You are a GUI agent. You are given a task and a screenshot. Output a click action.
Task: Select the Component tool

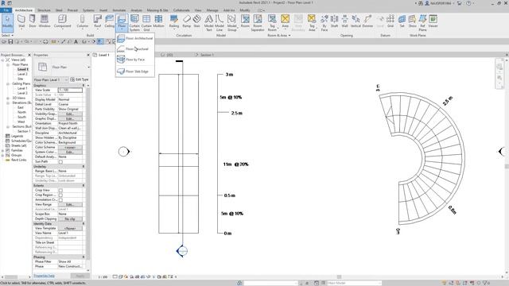click(62, 21)
